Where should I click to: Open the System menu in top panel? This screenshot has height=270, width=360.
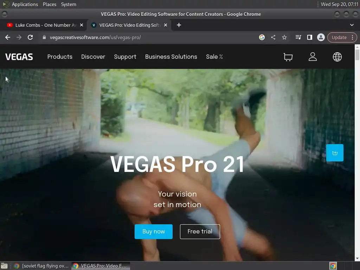[69, 4]
